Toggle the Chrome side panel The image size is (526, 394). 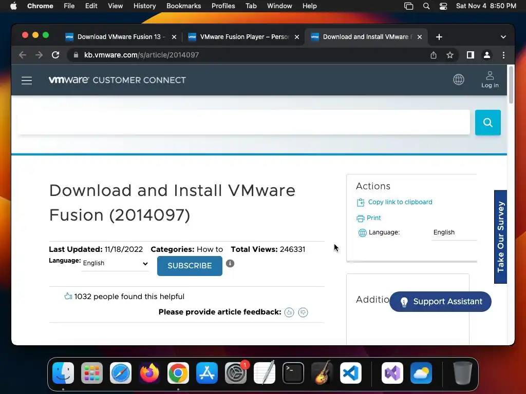(x=471, y=55)
